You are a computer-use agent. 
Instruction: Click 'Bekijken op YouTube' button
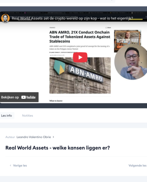click(x=19, y=97)
